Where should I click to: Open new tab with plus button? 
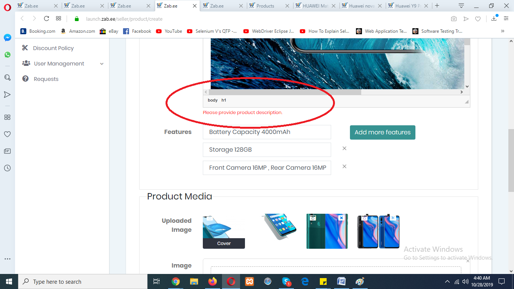pos(437,6)
